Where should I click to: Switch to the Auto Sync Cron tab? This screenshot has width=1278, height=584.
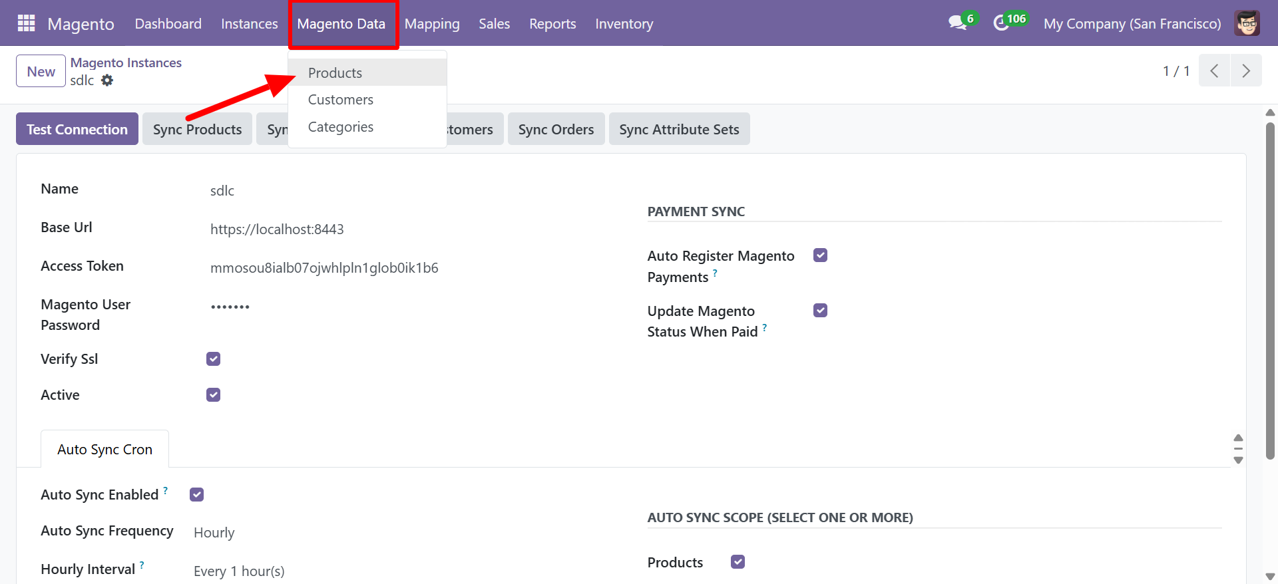pyautogui.click(x=105, y=450)
